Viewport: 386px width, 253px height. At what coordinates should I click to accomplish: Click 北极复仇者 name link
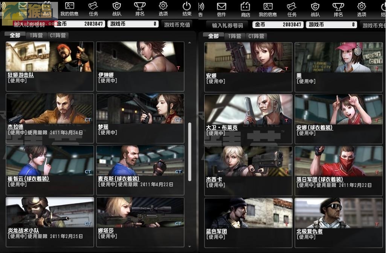[x=310, y=231]
